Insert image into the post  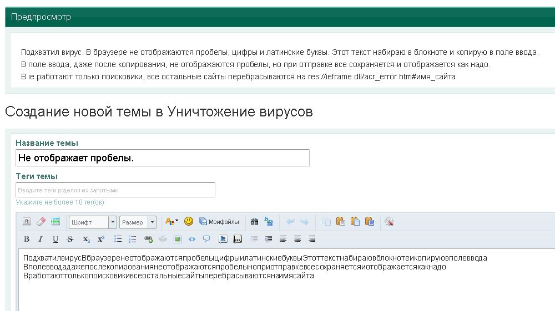coord(178,239)
